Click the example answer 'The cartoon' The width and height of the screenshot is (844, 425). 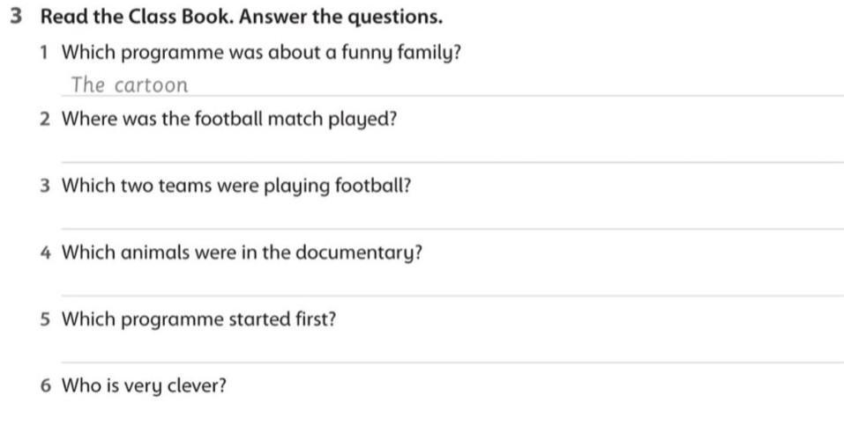130,84
